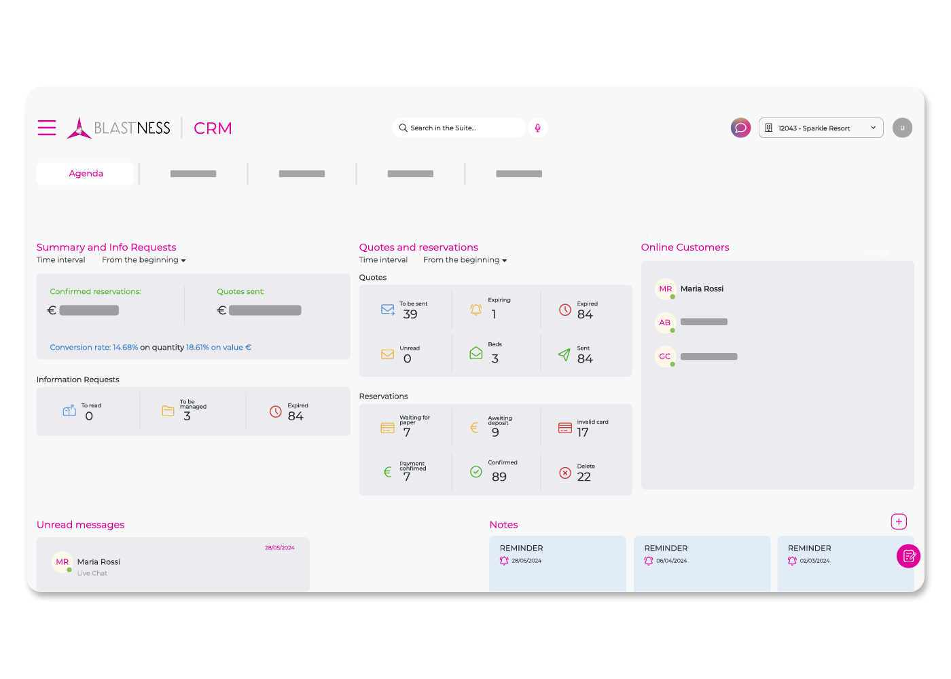Click the To be managed folder icon

coord(168,411)
